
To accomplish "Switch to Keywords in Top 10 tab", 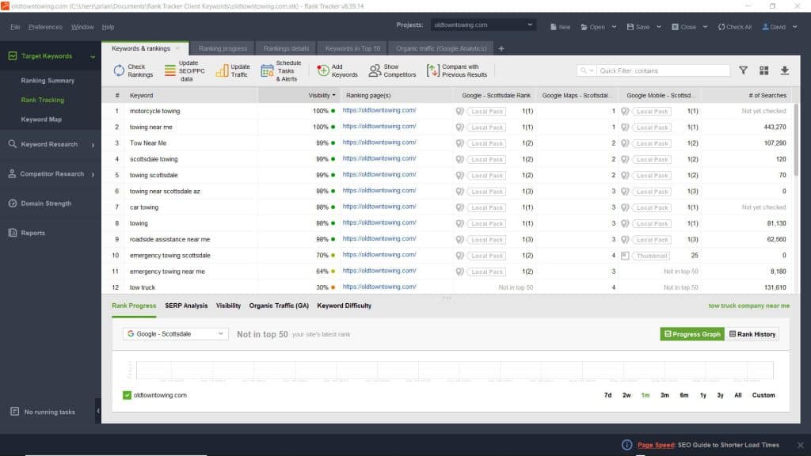I will [x=352, y=48].
